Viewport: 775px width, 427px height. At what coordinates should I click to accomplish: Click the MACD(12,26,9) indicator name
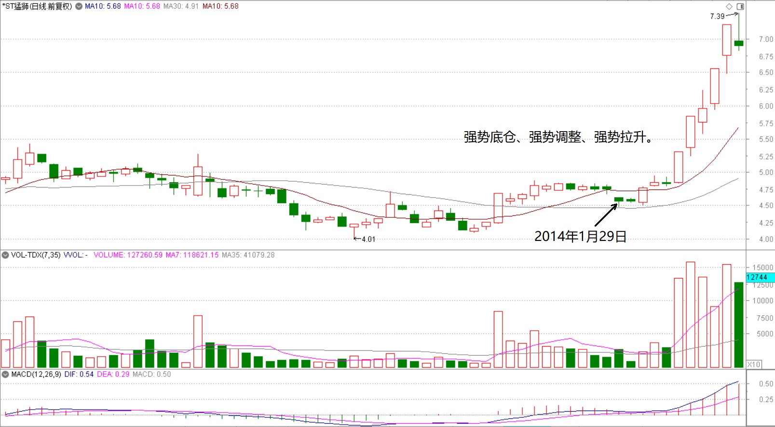point(36,374)
